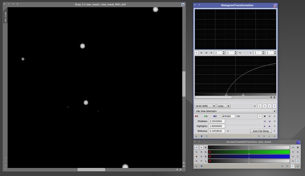
Task: Click the green G channel stretch slider
Action: pyautogui.click(x=249, y=152)
